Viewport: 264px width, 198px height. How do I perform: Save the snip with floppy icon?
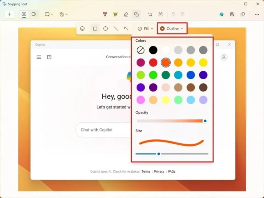pos(232,14)
